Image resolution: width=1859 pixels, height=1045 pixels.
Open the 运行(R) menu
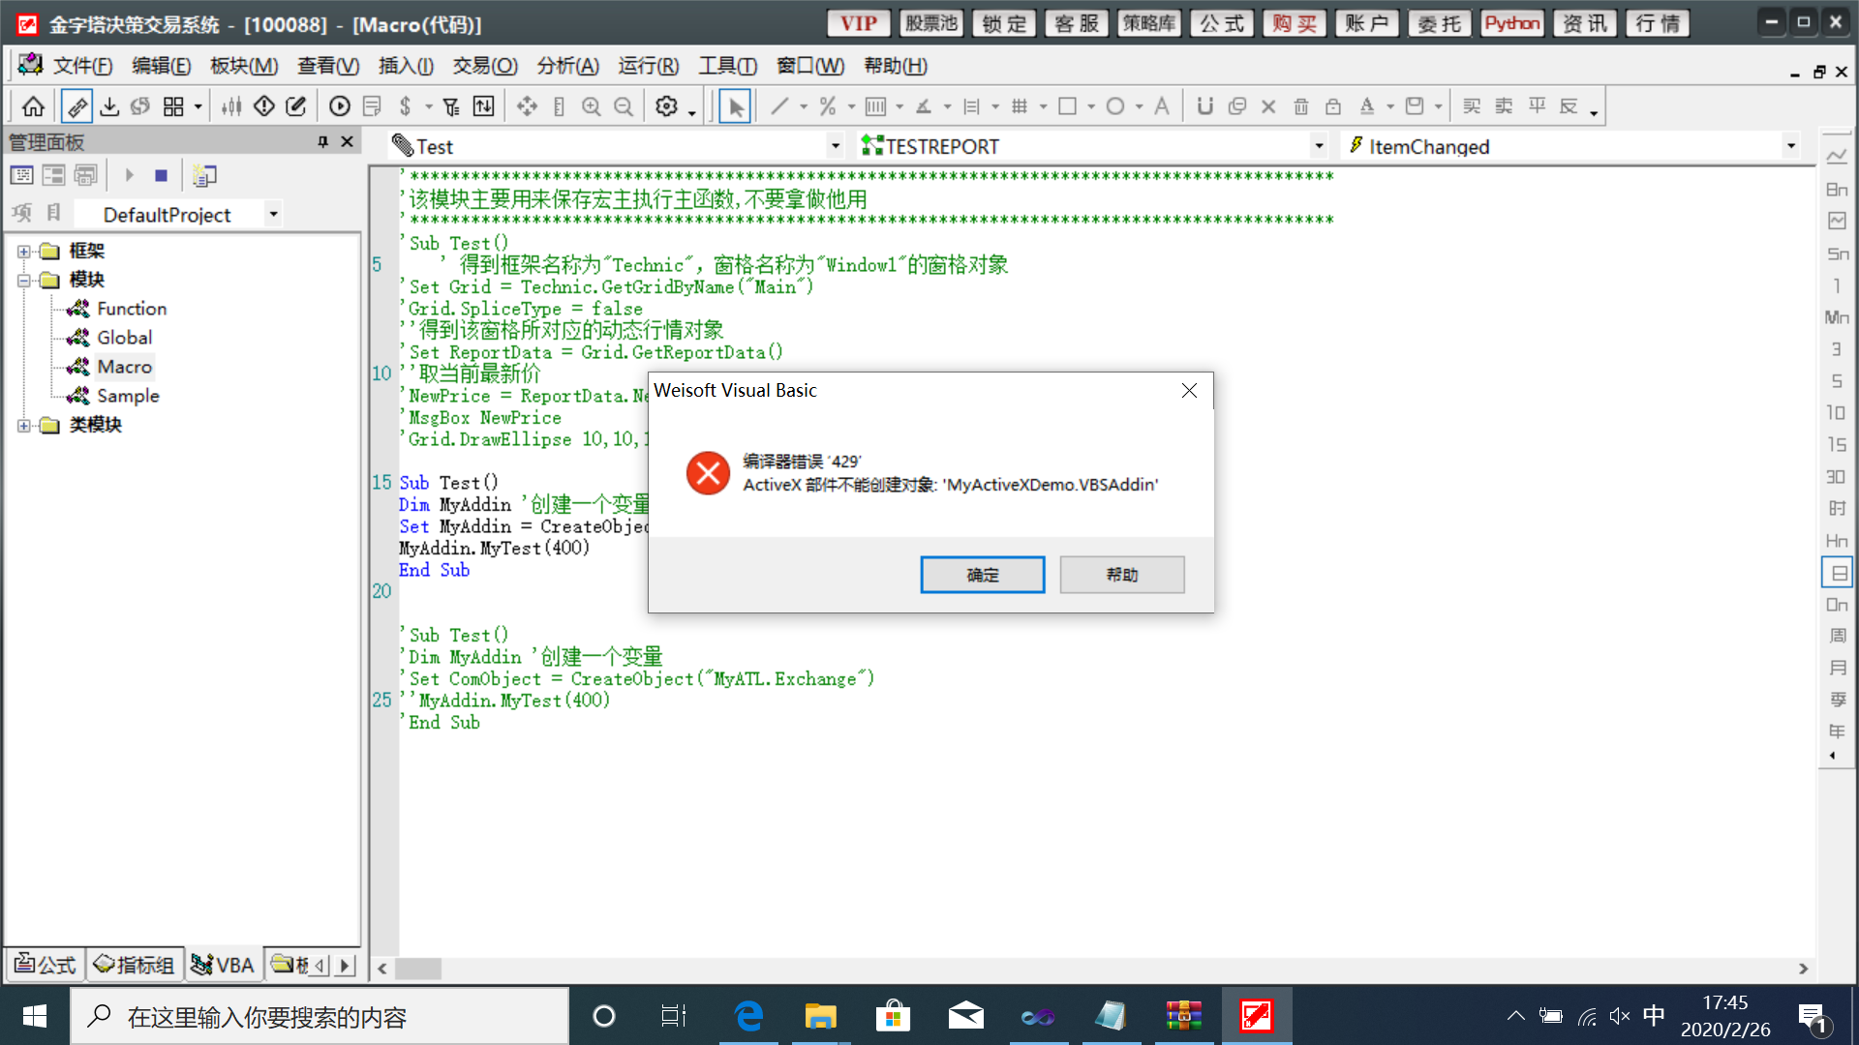point(649,66)
